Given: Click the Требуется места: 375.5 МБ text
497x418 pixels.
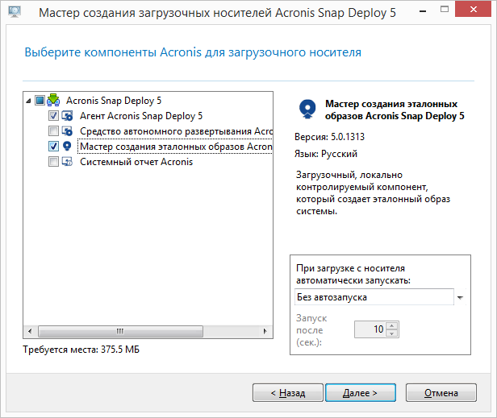Looking at the screenshot, I should [81, 350].
